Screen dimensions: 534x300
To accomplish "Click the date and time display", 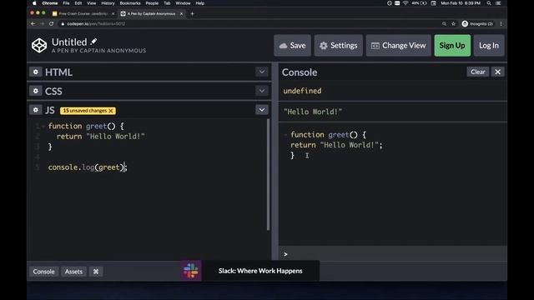I will point(461,3).
